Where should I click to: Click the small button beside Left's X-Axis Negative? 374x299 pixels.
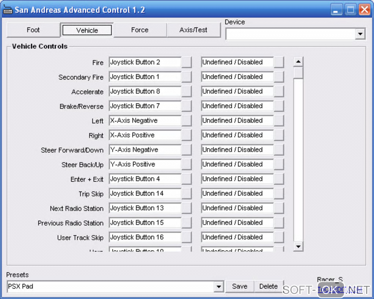tap(187, 120)
